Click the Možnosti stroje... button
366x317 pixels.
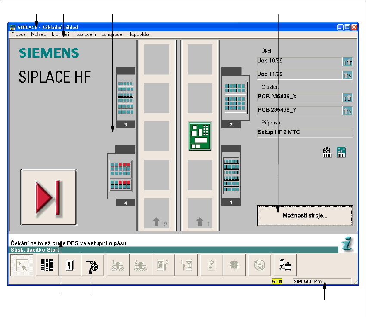pyautogui.click(x=305, y=215)
